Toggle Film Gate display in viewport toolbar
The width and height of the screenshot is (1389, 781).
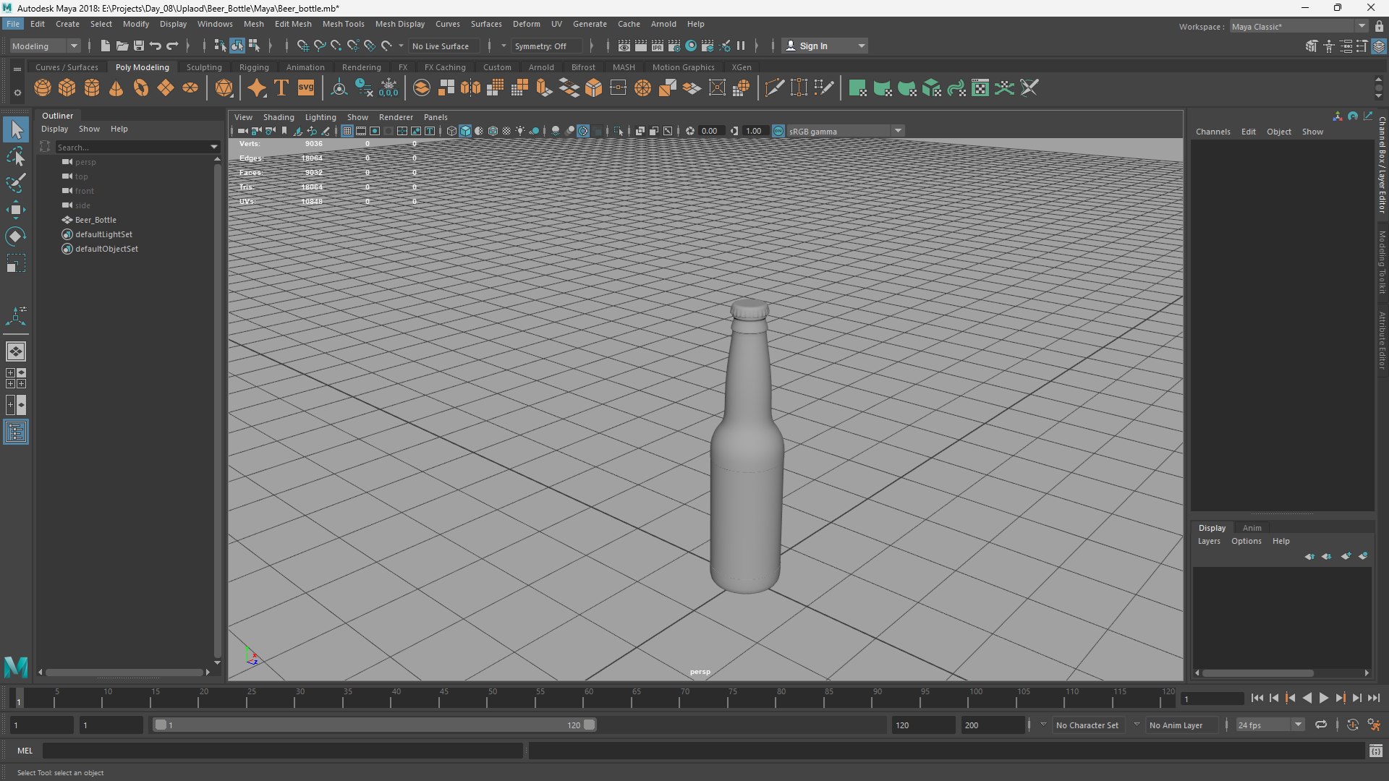pos(361,131)
